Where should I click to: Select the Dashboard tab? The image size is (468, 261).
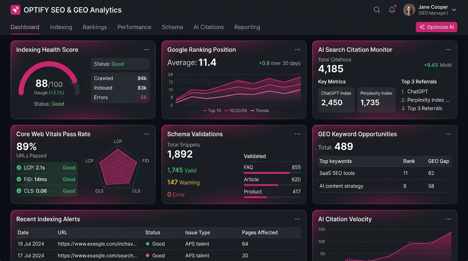[x=25, y=27]
